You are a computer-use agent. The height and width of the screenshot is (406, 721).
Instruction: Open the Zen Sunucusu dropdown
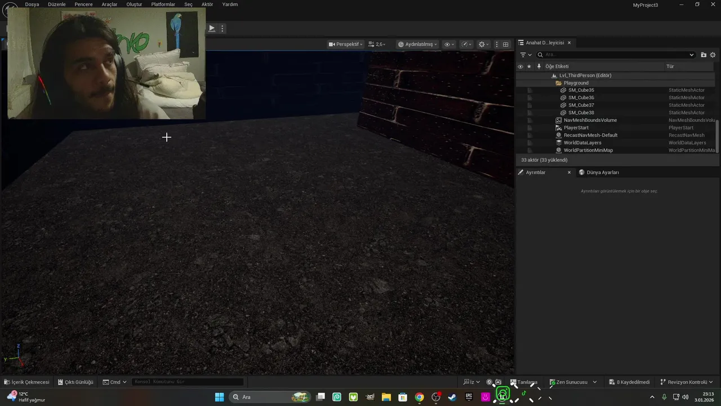pos(573,382)
